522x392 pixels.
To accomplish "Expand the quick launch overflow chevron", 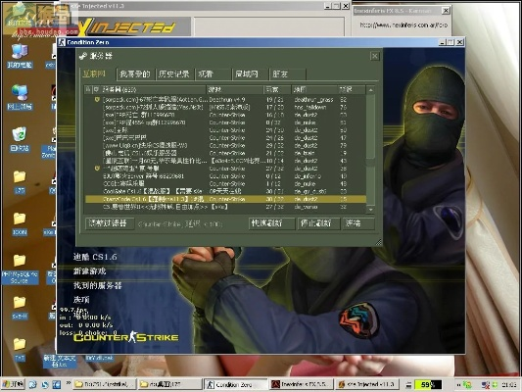I will click(x=68, y=383).
